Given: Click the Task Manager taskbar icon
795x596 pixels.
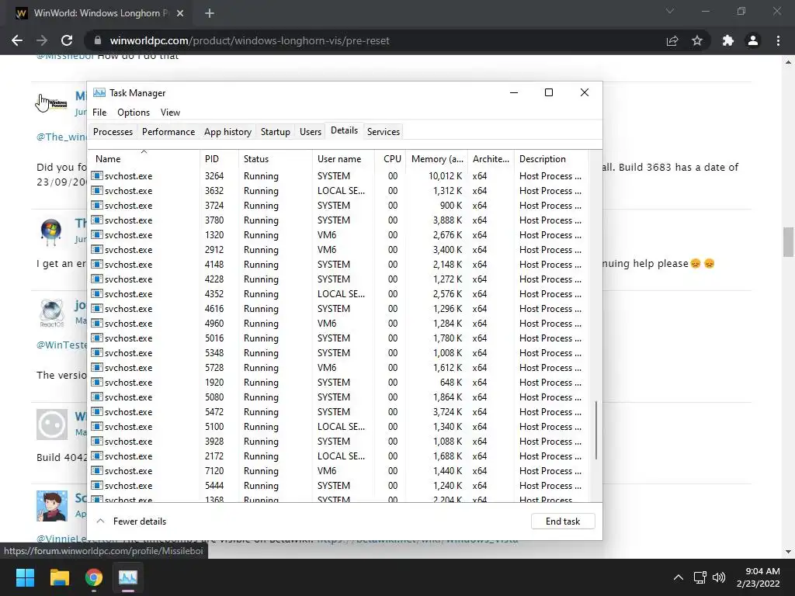Looking at the screenshot, I should (128, 577).
